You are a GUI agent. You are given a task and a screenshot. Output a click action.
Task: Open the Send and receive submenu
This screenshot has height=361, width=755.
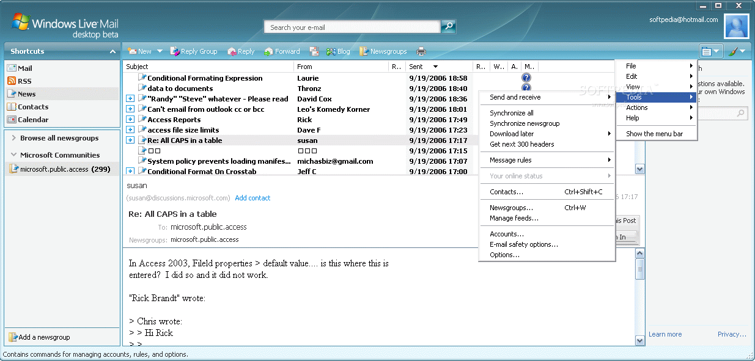click(547, 97)
